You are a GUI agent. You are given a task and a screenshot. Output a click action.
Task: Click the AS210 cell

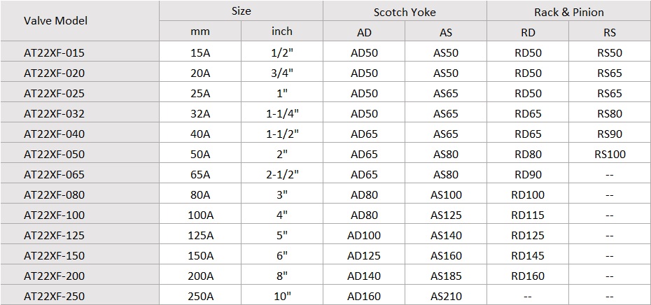446,297
